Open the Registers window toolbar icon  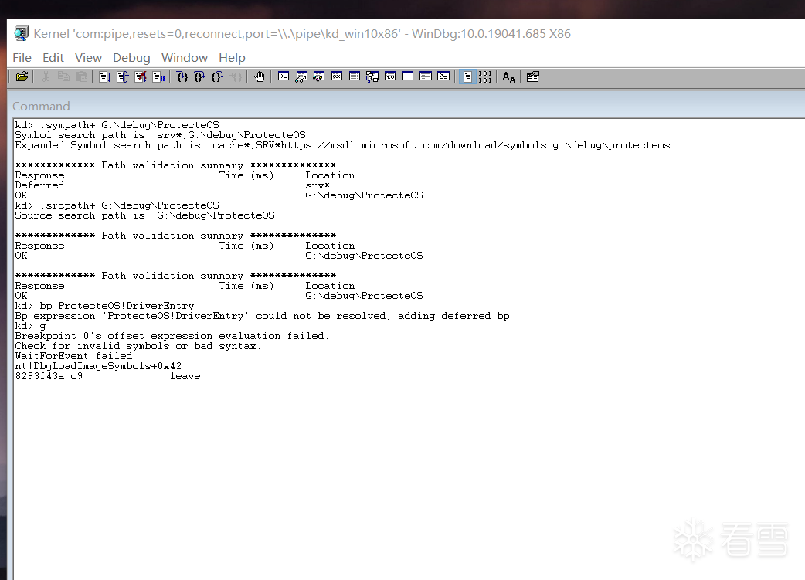click(337, 77)
